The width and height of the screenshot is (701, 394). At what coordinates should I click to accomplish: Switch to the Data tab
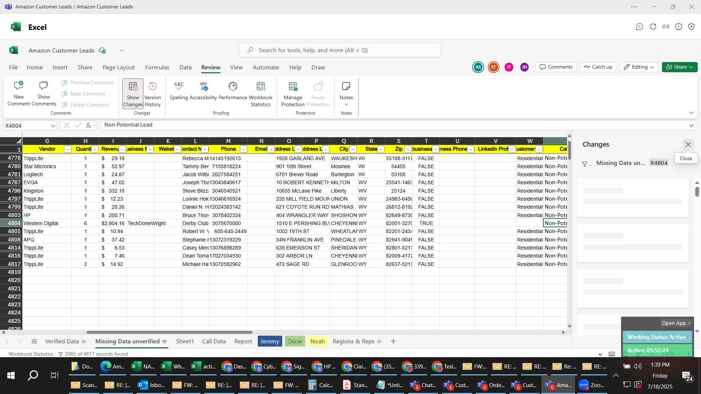(x=185, y=67)
